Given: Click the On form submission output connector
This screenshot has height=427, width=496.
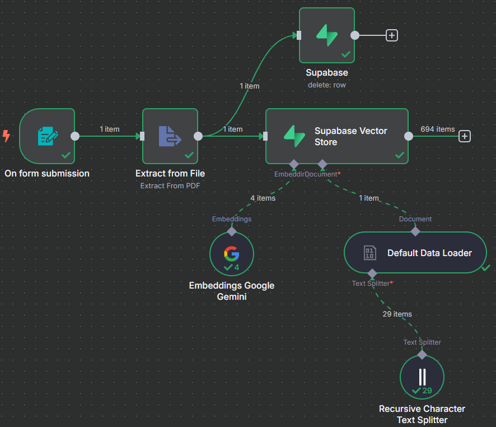Looking at the screenshot, I should pos(75,136).
